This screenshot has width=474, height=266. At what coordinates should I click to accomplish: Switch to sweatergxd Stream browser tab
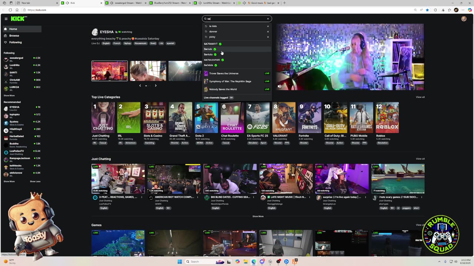pos(126,3)
